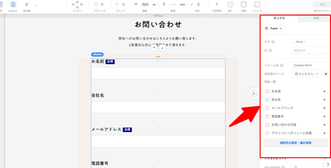Toggle the aria-hidden switch
This screenshot has height=168, width=331.
click(x=294, y=167)
